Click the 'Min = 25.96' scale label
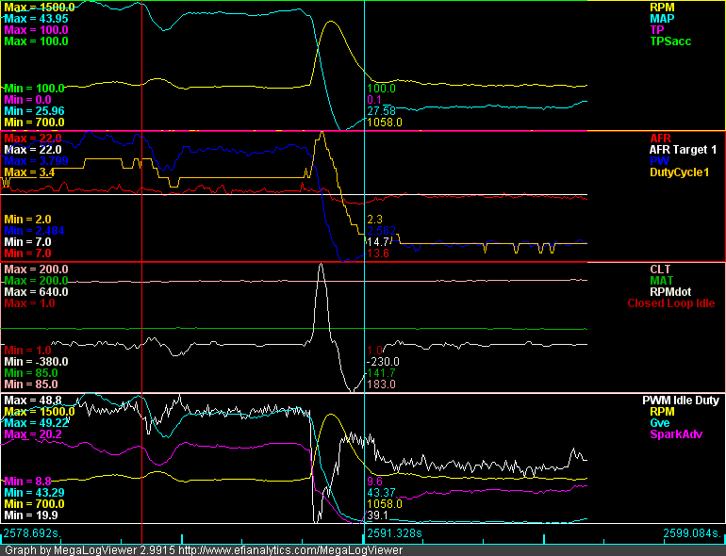726x556 pixels. [x=34, y=111]
